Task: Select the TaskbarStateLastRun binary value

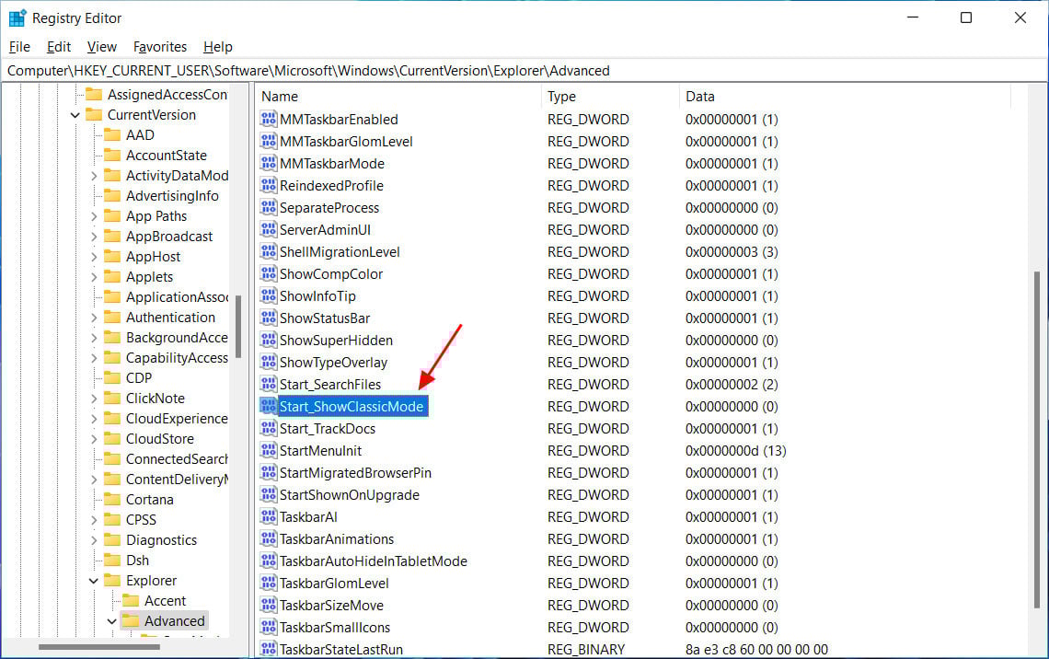Action: [341, 649]
